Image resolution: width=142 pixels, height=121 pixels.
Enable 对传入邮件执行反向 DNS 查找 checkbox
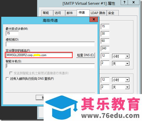7,79
